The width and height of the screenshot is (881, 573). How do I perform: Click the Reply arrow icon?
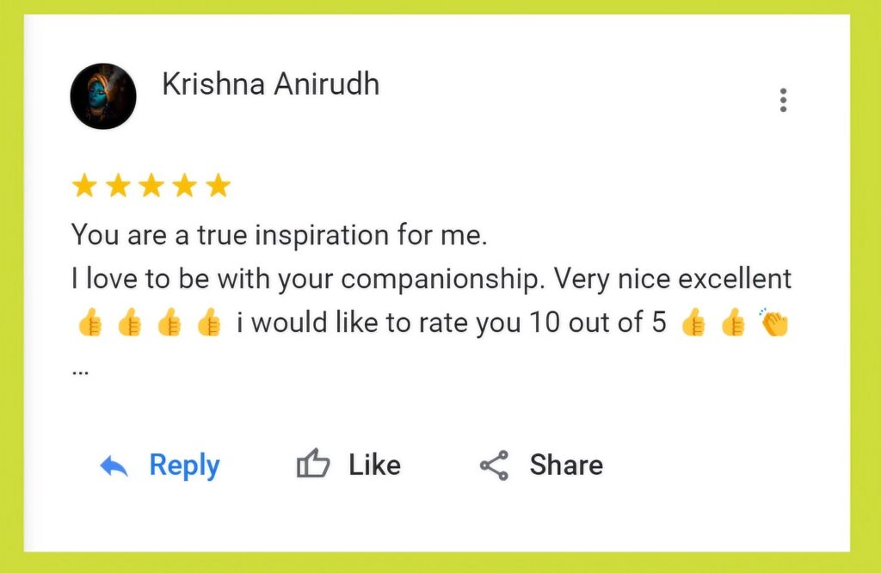(x=114, y=466)
